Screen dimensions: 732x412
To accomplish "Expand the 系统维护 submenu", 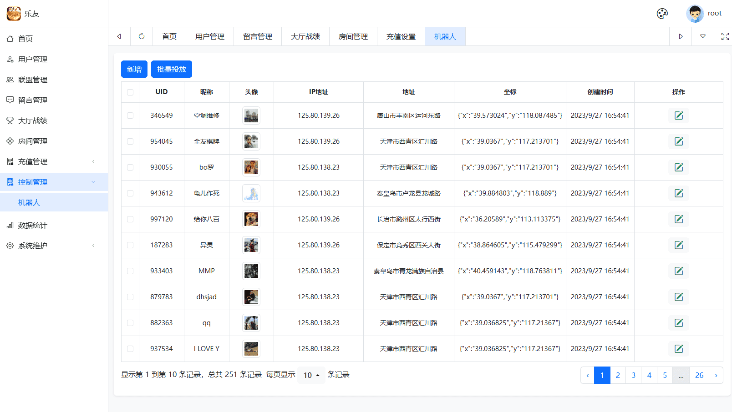I will click(x=32, y=246).
